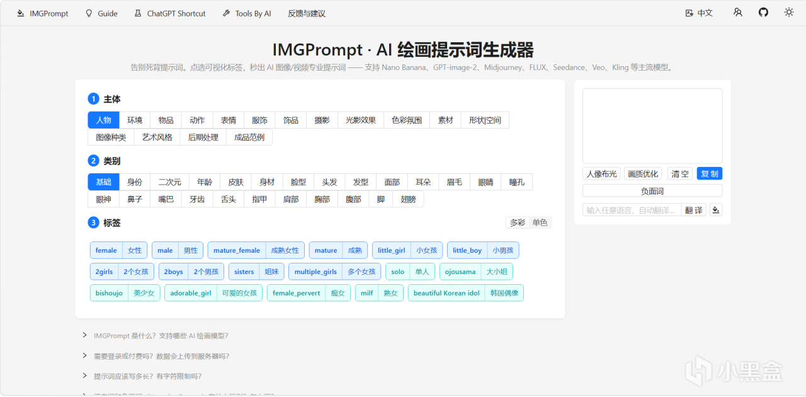This screenshot has height=397, width=806.
Task: Click the 人像布光 button
Action: click(601, 174)
